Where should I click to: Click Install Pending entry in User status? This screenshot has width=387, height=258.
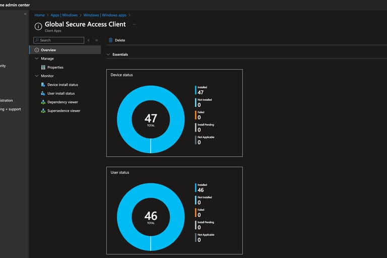coord(205,225)
